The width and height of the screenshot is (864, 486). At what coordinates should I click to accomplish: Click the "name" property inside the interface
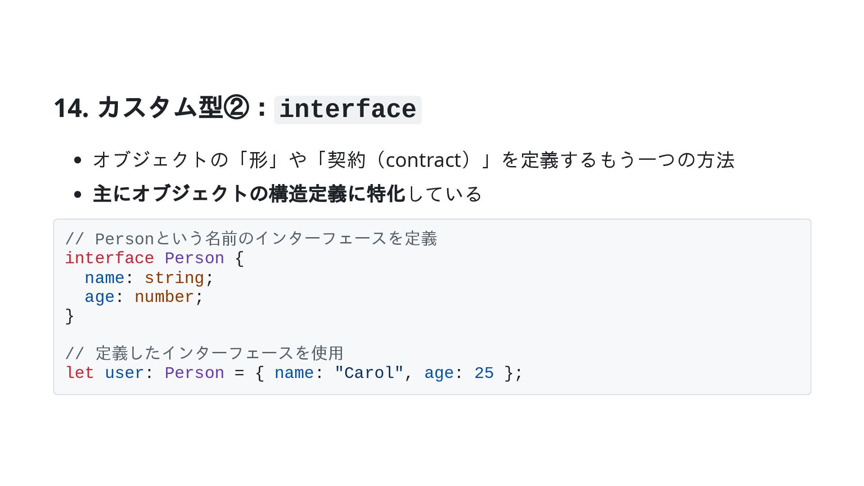(104, 278)
